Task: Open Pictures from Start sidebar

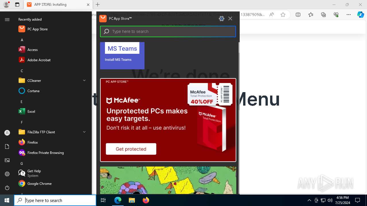Action: pos(7,160)
